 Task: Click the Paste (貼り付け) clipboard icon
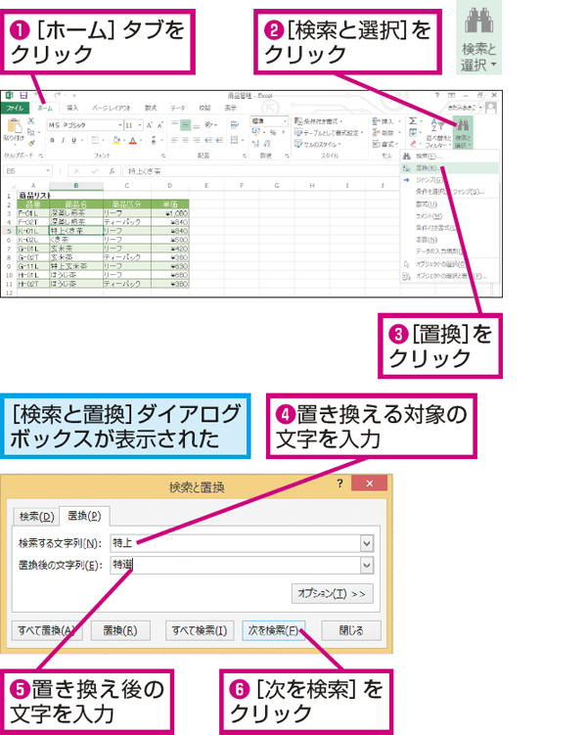tap(15, 128)
